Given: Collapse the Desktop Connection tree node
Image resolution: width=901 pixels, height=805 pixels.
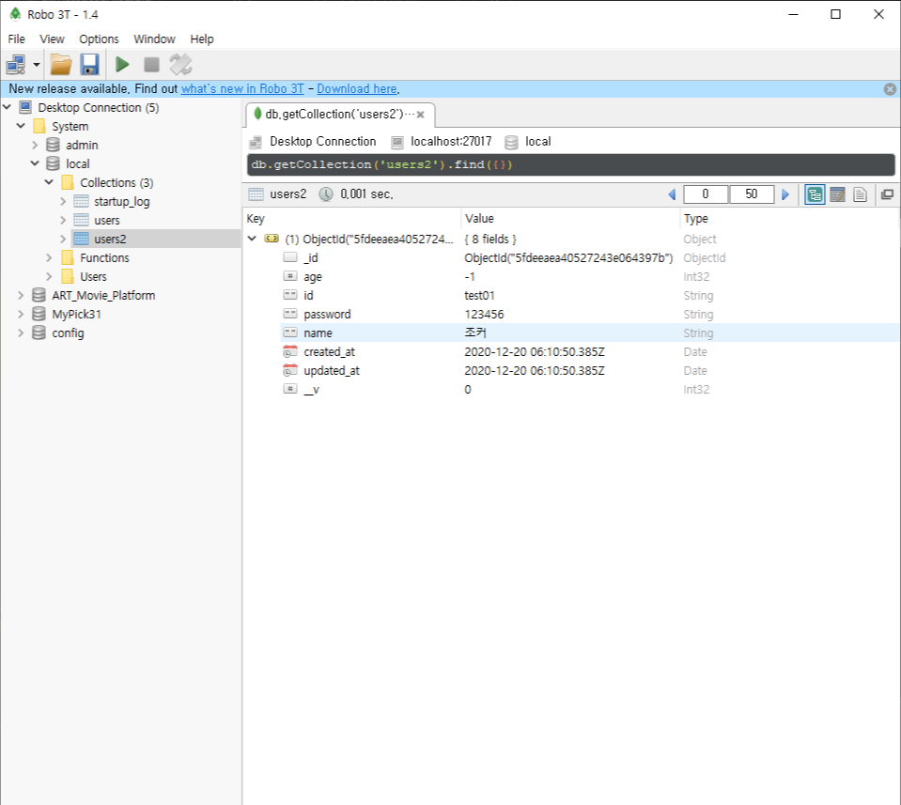Looking at the screenshot, I should pyautogui.click(x=7, y=107).
